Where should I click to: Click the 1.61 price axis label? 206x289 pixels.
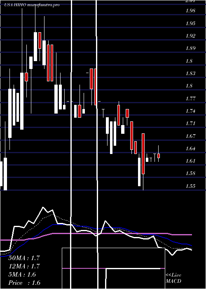click(190, 161)
